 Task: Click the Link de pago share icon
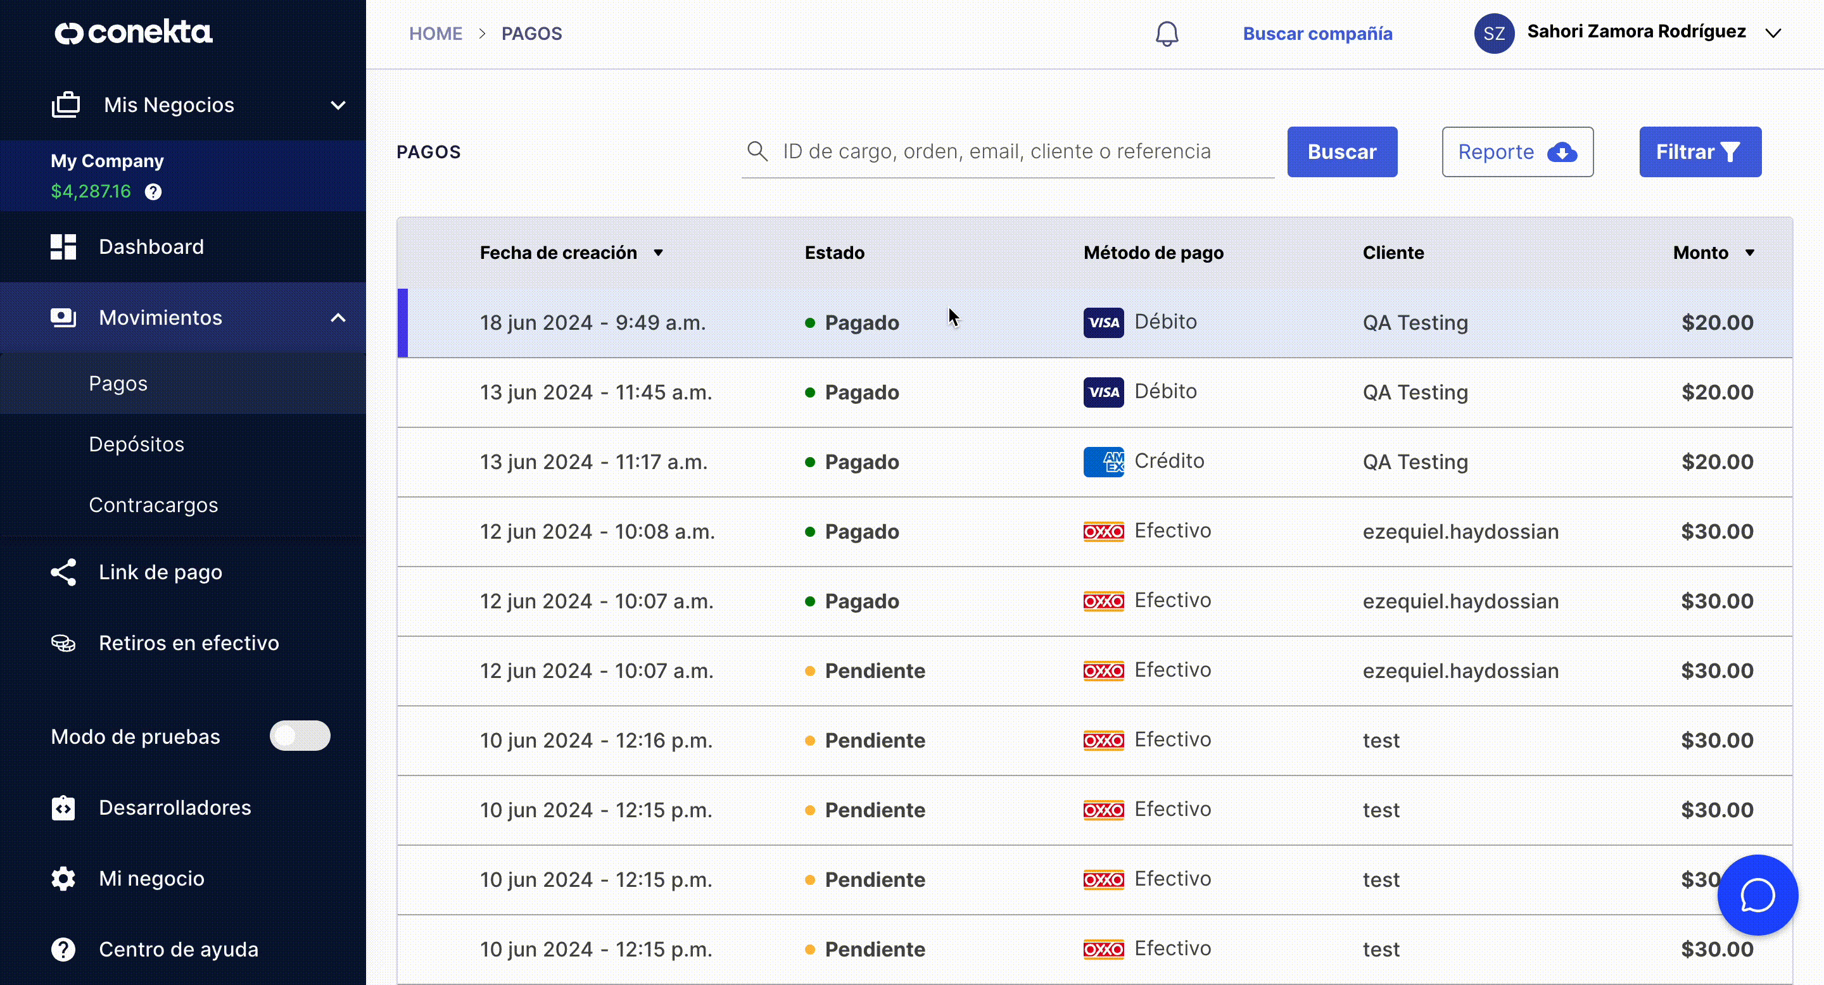(x=63, y=572)
